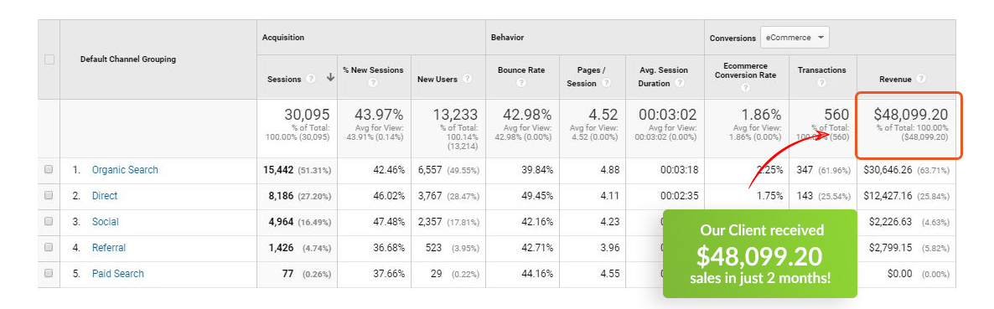Open the Organic Search channel link
The image size is (994, 309).
click(125, 170)
